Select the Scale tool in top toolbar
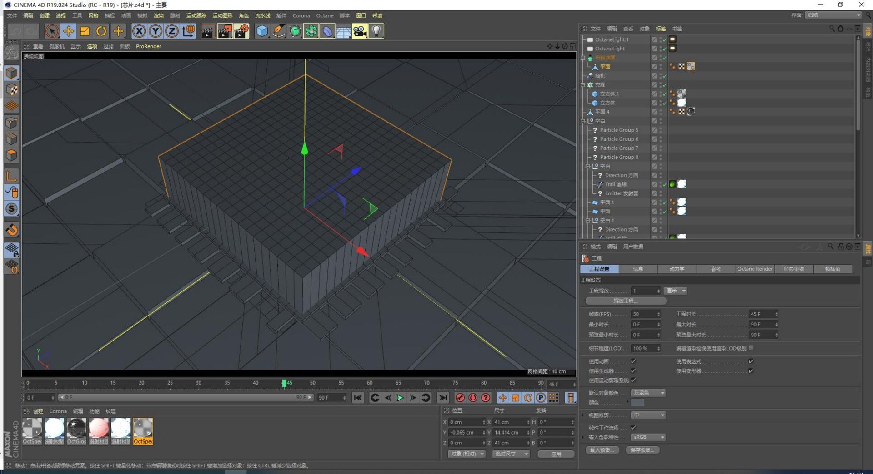 tap(85, 31)
